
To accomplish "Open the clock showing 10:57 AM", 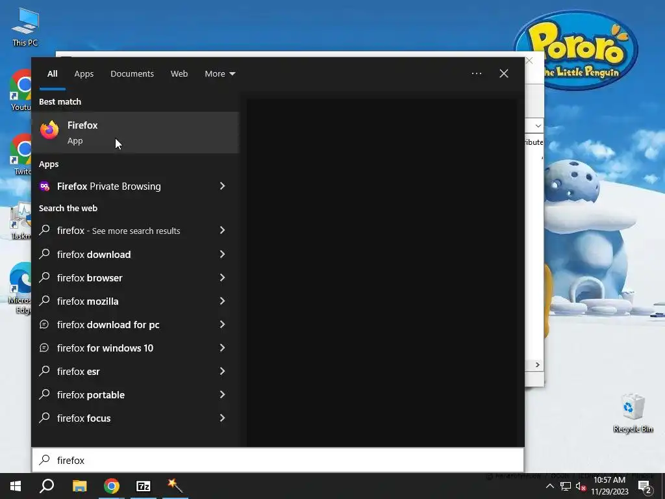I will (x=609, y=486).
